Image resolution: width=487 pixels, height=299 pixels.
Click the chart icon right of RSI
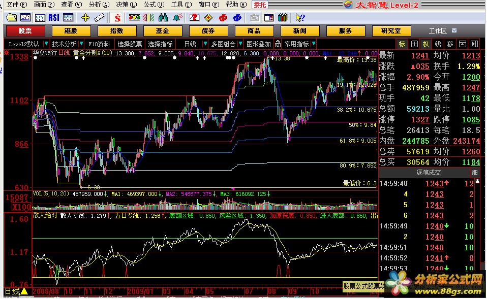(x=68, y=18)
